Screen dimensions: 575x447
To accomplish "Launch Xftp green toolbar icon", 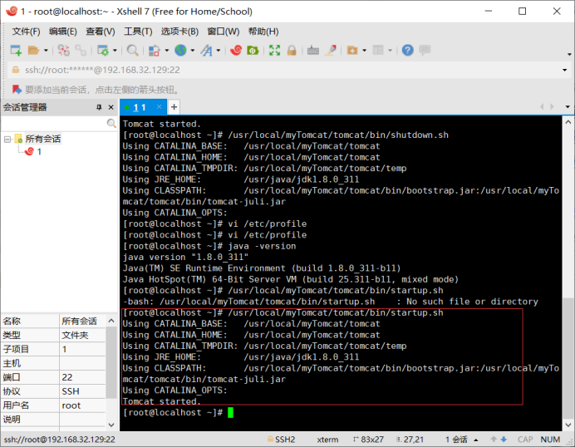I will click(253, 50).
